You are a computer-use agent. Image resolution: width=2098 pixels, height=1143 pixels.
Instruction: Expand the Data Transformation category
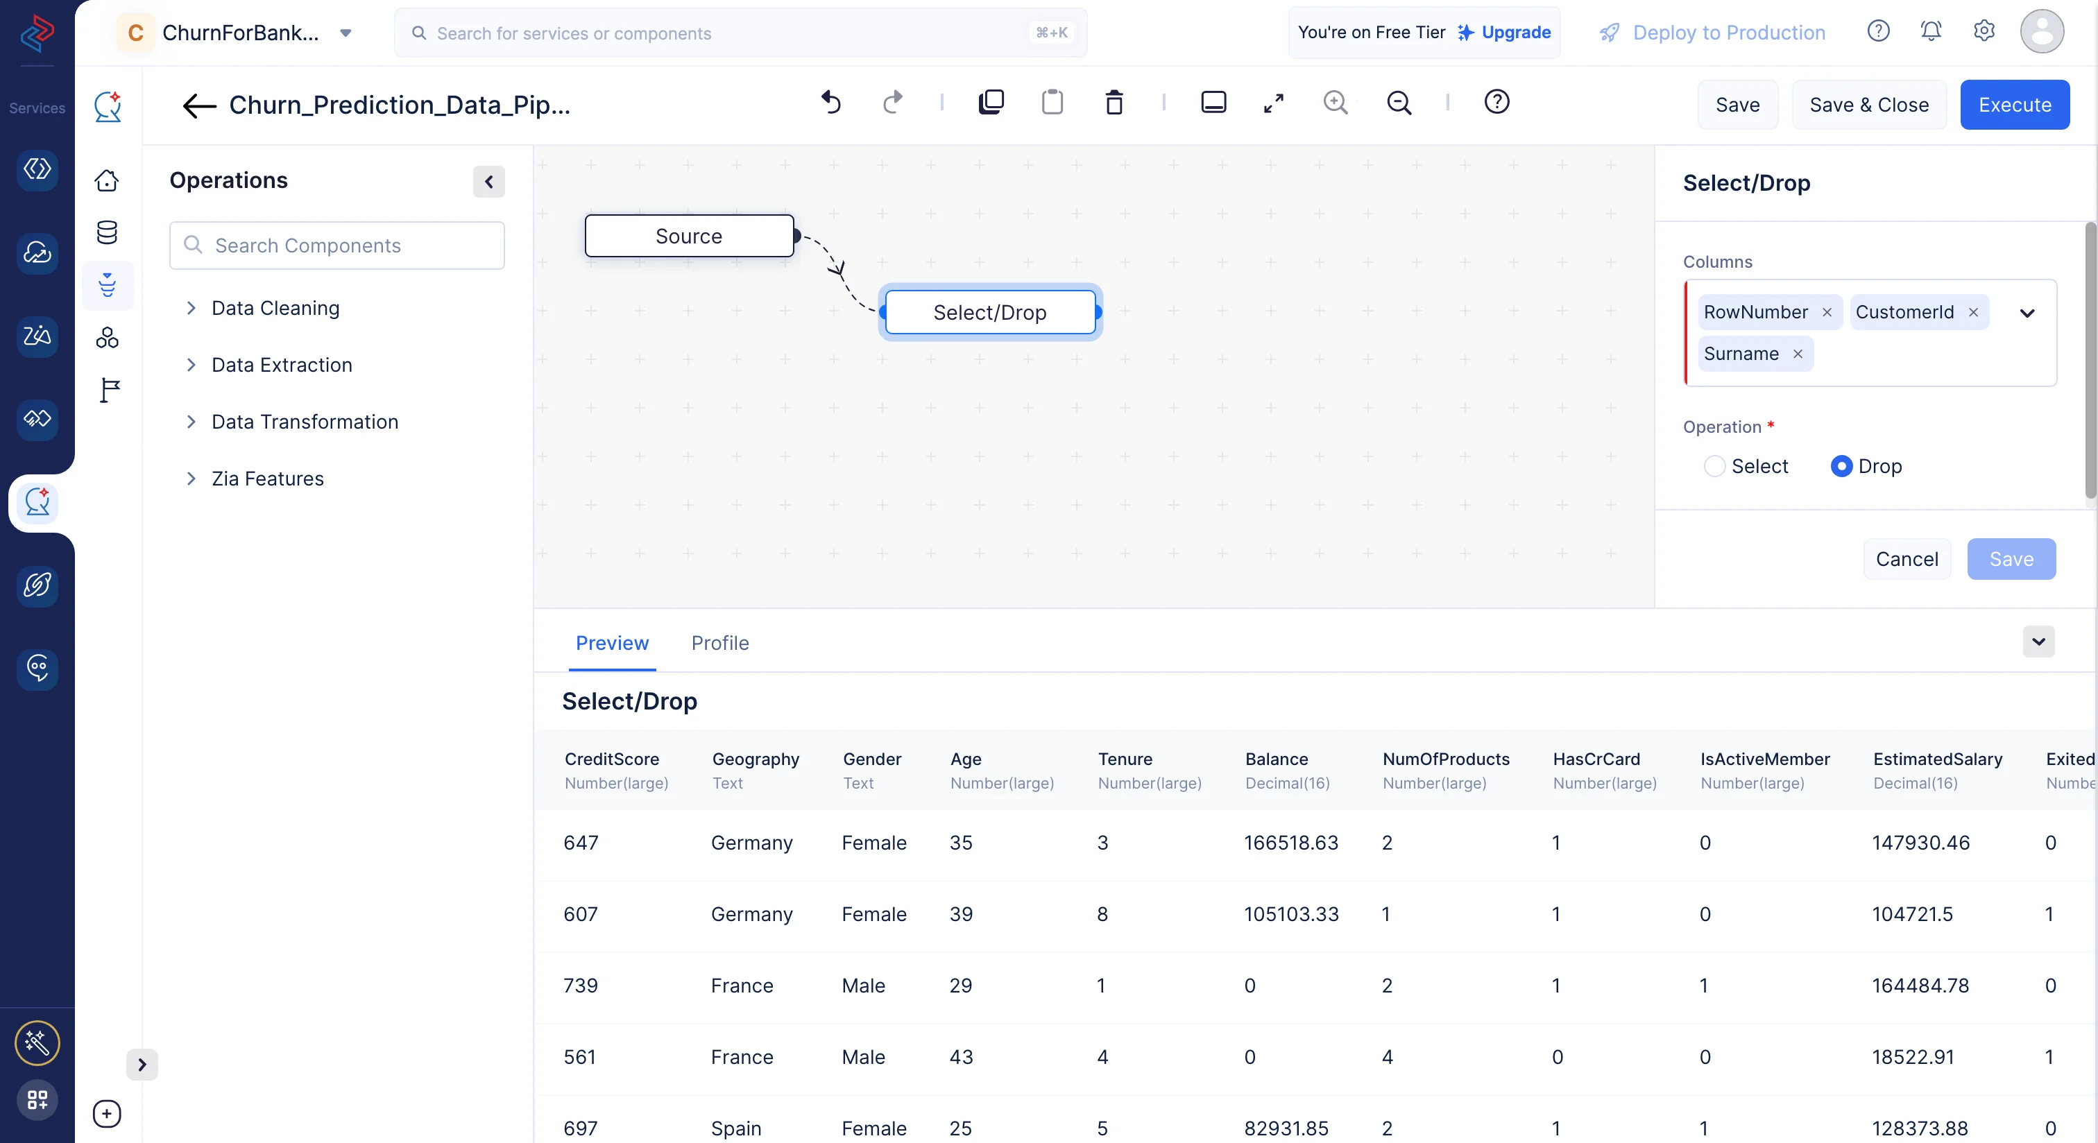tap(305, 422)
